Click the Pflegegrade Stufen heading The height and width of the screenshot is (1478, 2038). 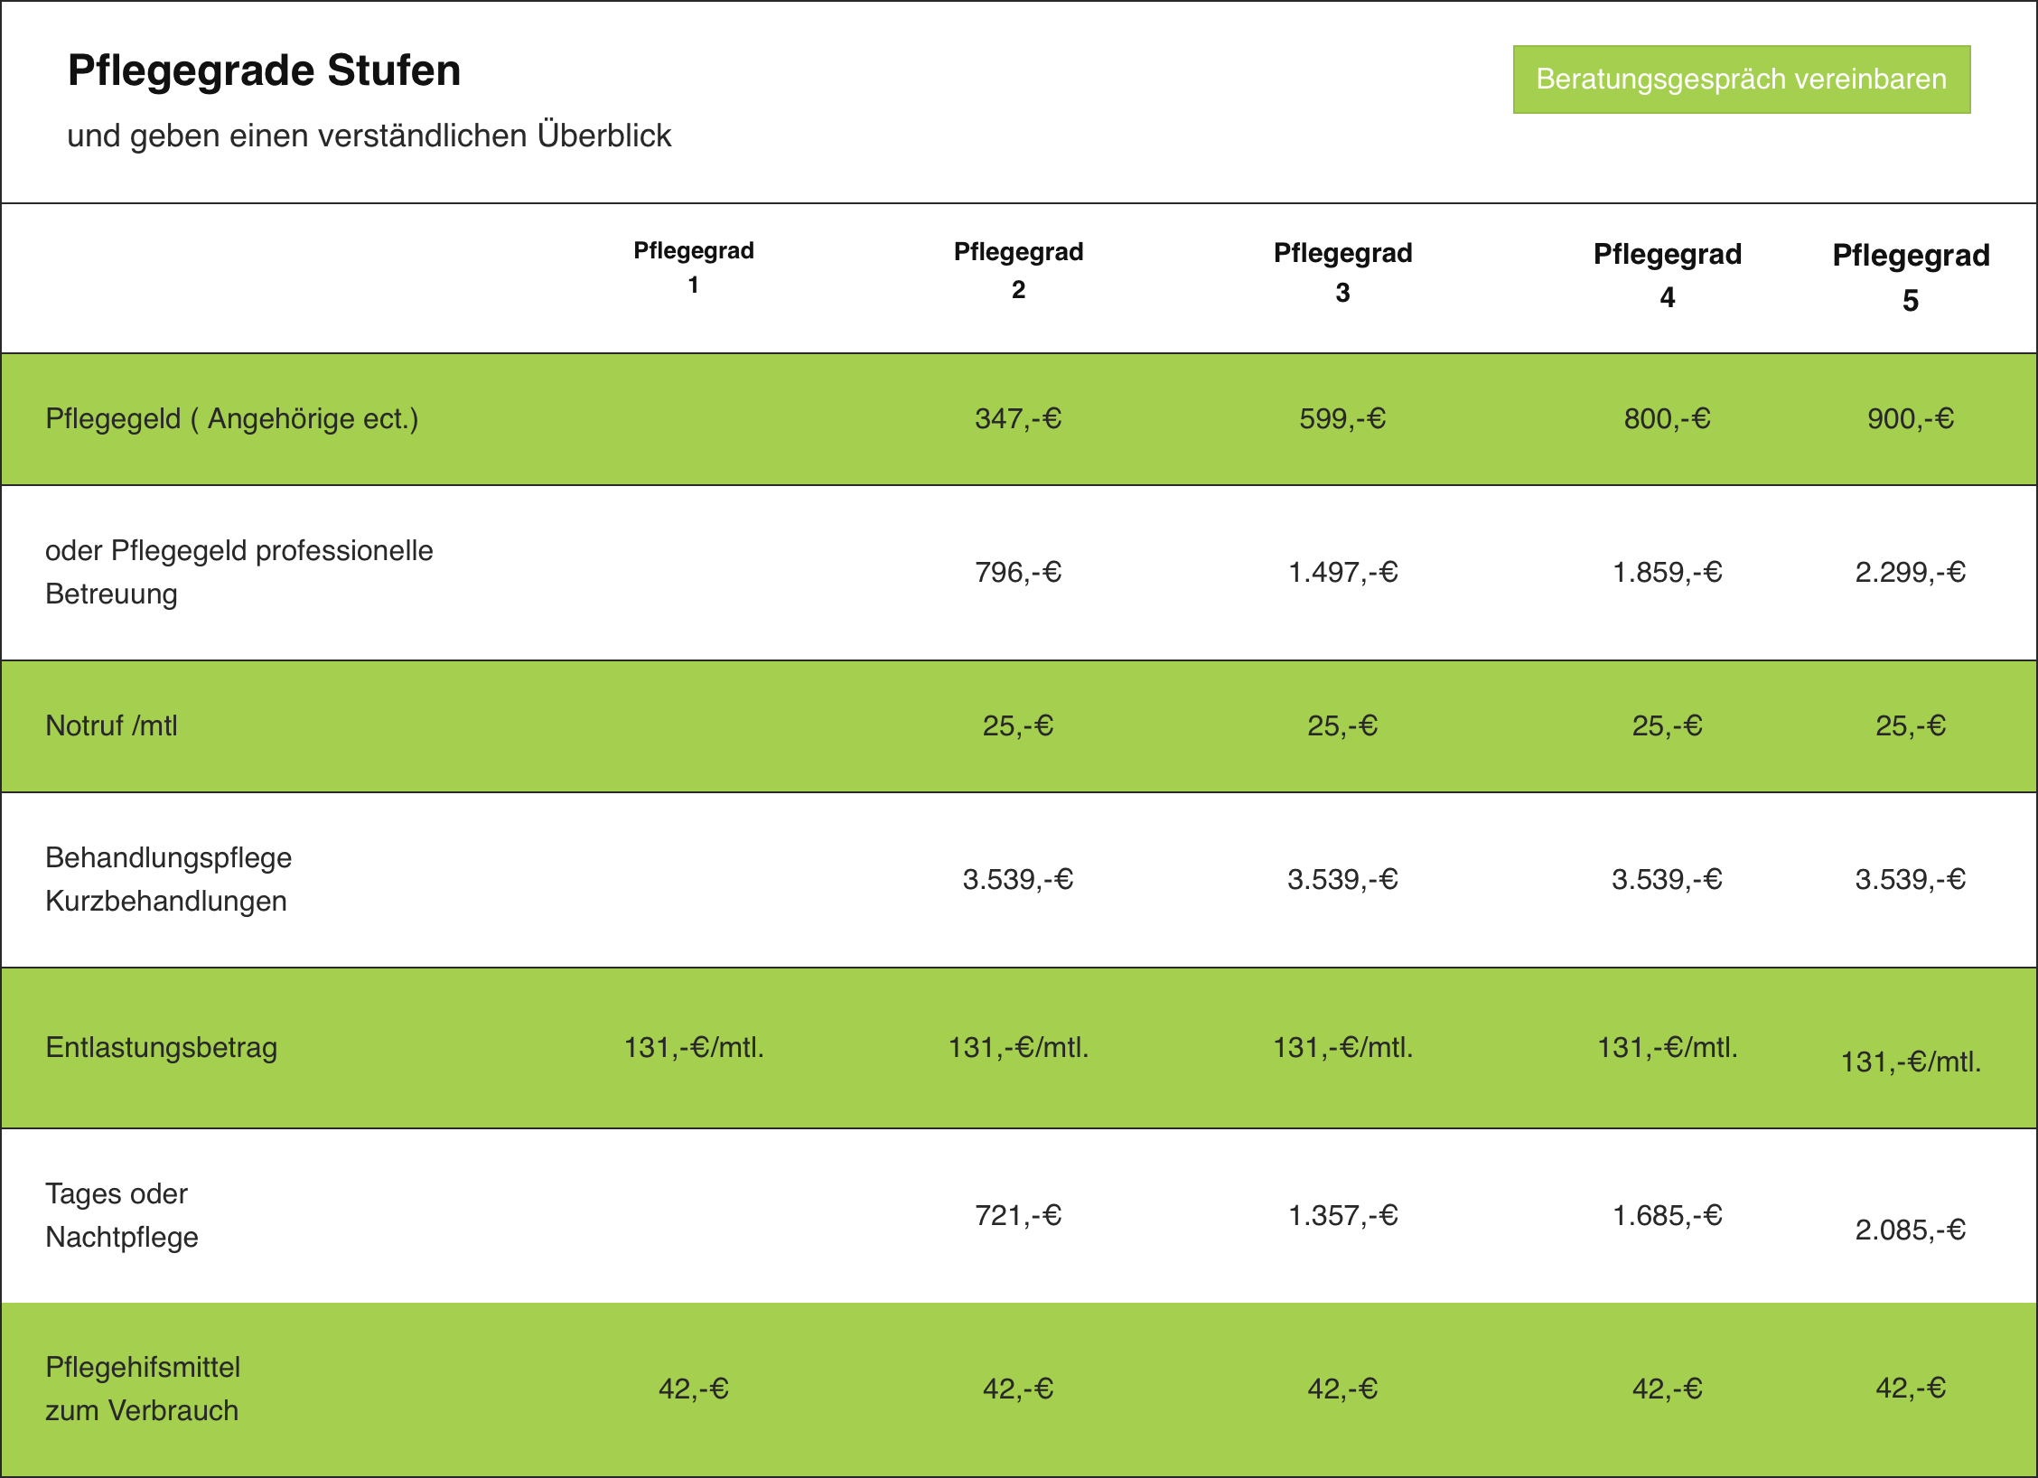(264, 70)
